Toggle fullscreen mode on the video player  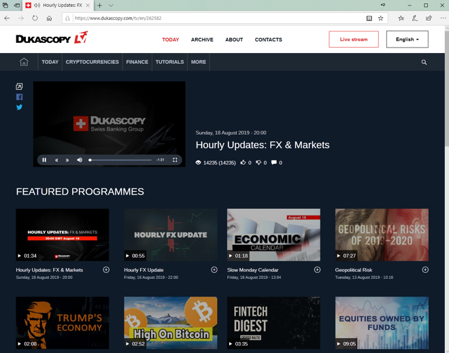(175, 160)
